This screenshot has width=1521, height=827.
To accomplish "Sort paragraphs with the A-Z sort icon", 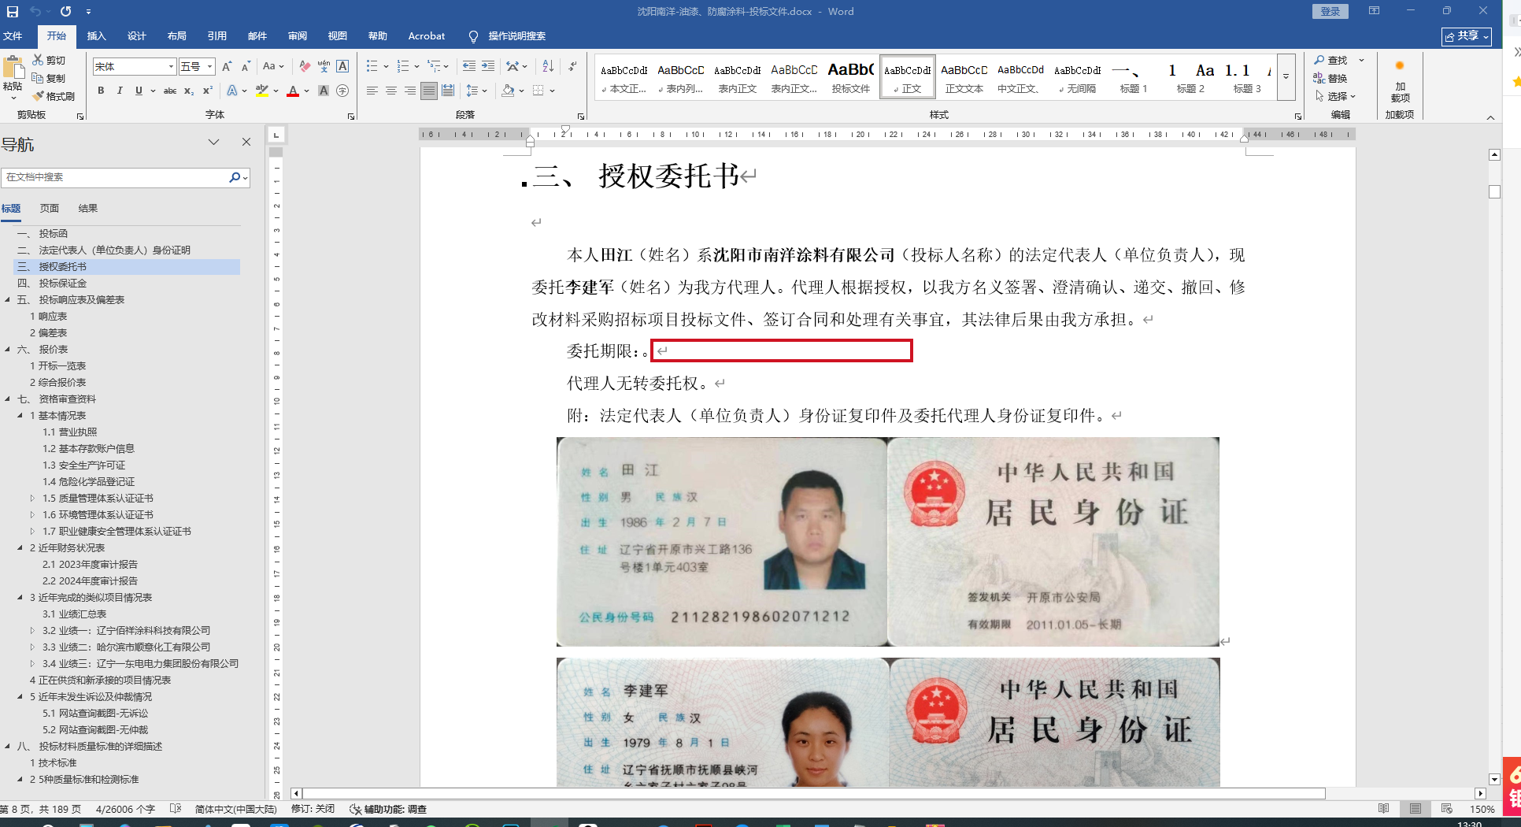I will coord(549,67).
